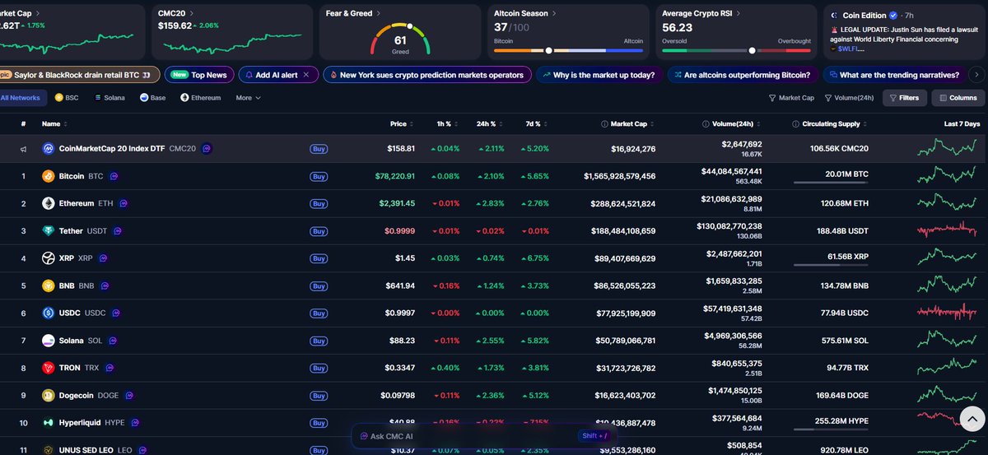Open the Bitcoin last 7 days sparkline
Viewport: 988px width, 455px height.
tap(948, 175)
